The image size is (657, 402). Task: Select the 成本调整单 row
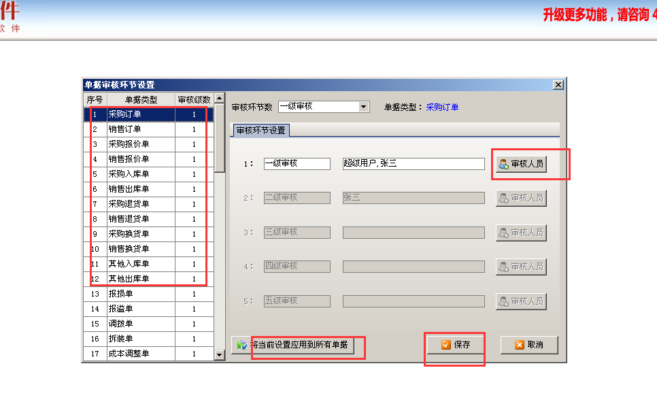149,354
